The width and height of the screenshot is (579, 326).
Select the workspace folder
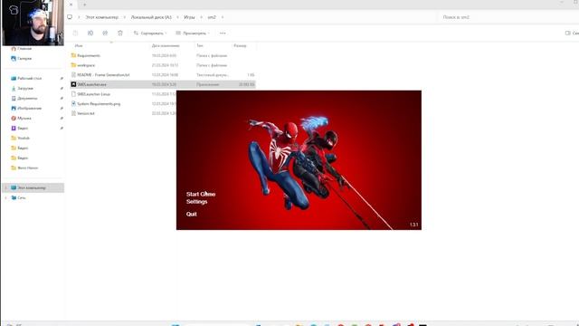coord(86,65)
